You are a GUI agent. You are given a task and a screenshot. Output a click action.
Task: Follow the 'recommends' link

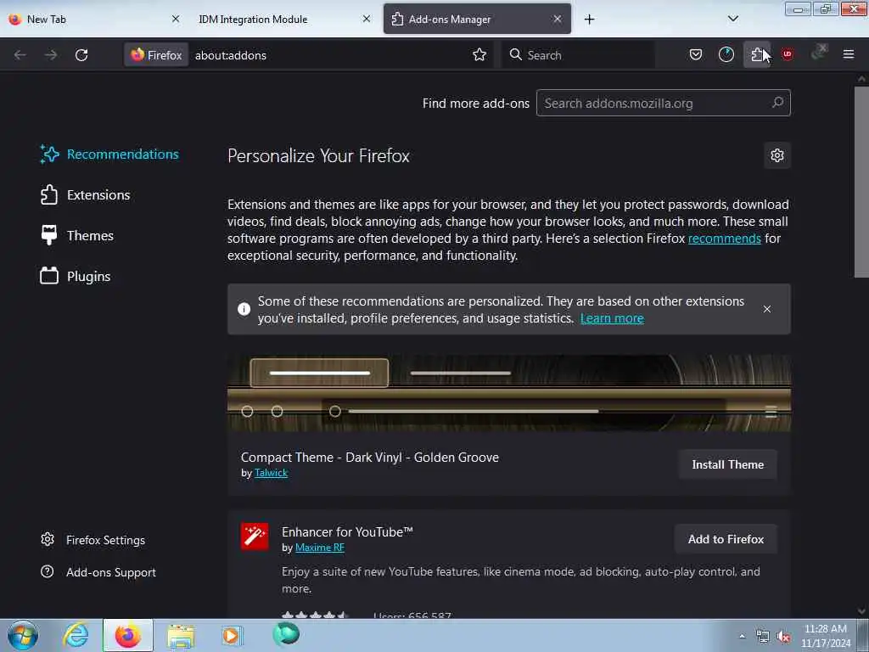pos(725,239)
